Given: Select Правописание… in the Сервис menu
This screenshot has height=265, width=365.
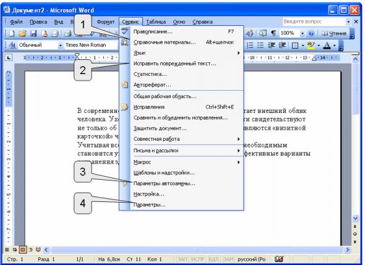Looking at the screenshot, I should 181,32.
